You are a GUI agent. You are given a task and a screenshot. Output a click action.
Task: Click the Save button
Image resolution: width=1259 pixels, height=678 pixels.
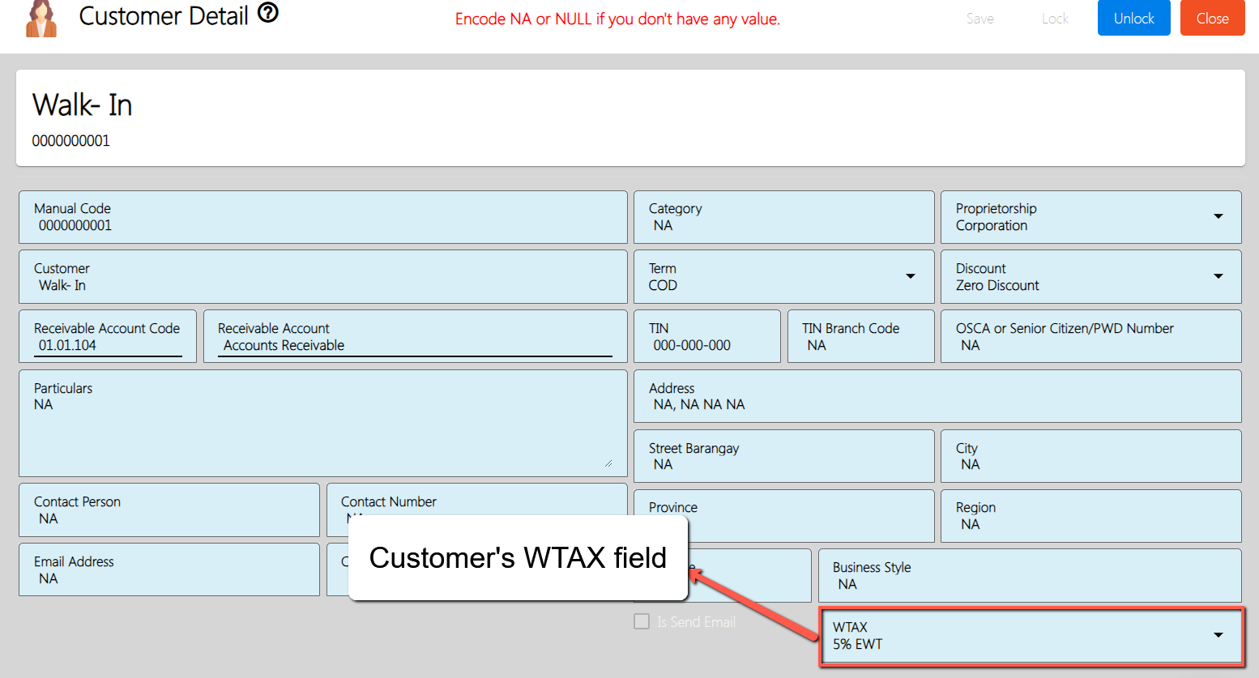(979, 19)
